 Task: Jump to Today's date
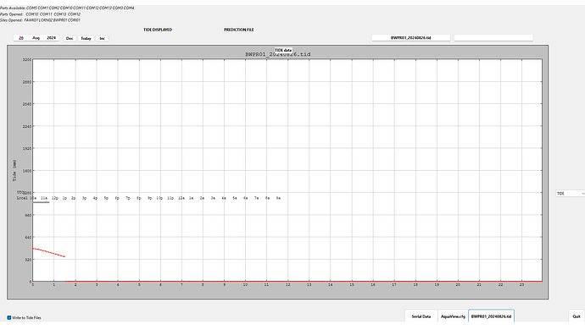tap(86, 38)
